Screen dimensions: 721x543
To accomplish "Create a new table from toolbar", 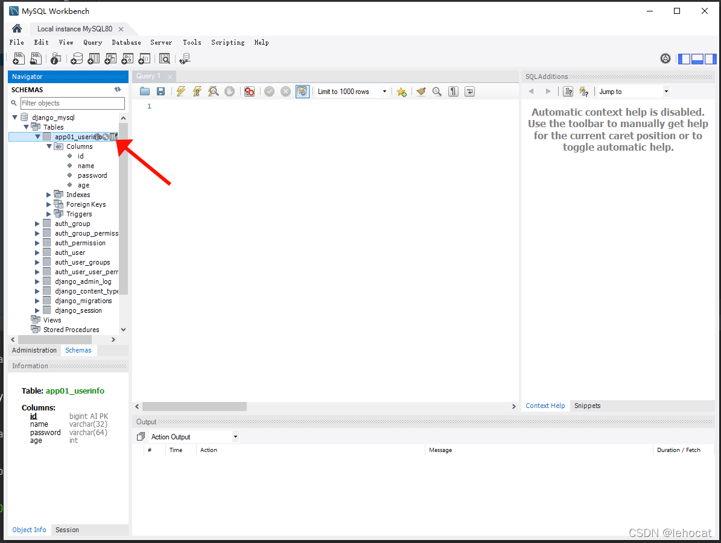I will pos(94,58).
